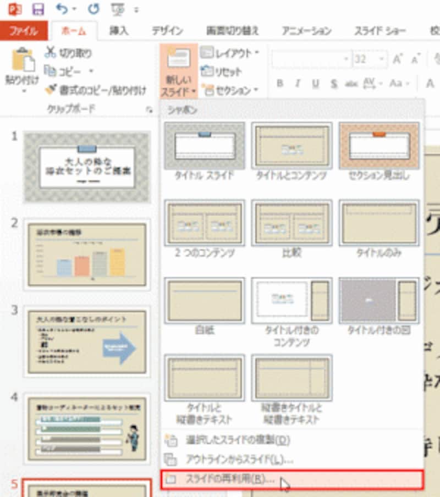This screenshot has height=497, width=440.
Task: Click the Cut (切り取り) scissors icon
Action: [x=50, y=52]
